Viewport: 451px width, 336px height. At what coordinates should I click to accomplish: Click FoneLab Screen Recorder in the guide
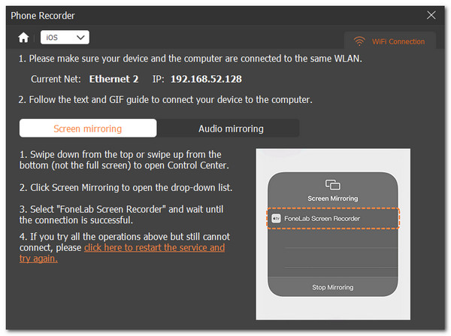click(333, 218)
